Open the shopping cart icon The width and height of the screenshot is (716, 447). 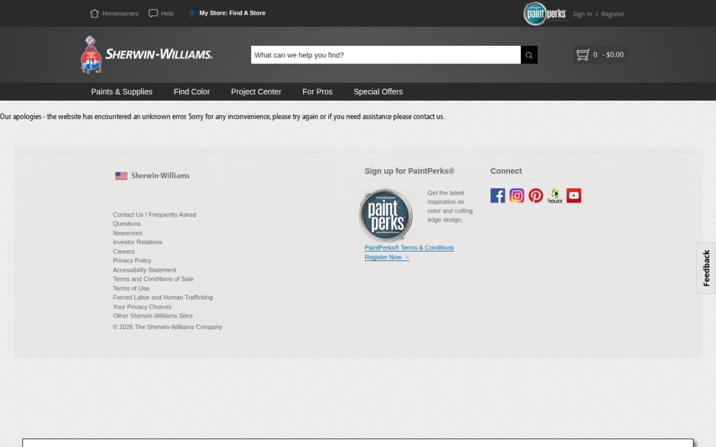click(583, 55)
